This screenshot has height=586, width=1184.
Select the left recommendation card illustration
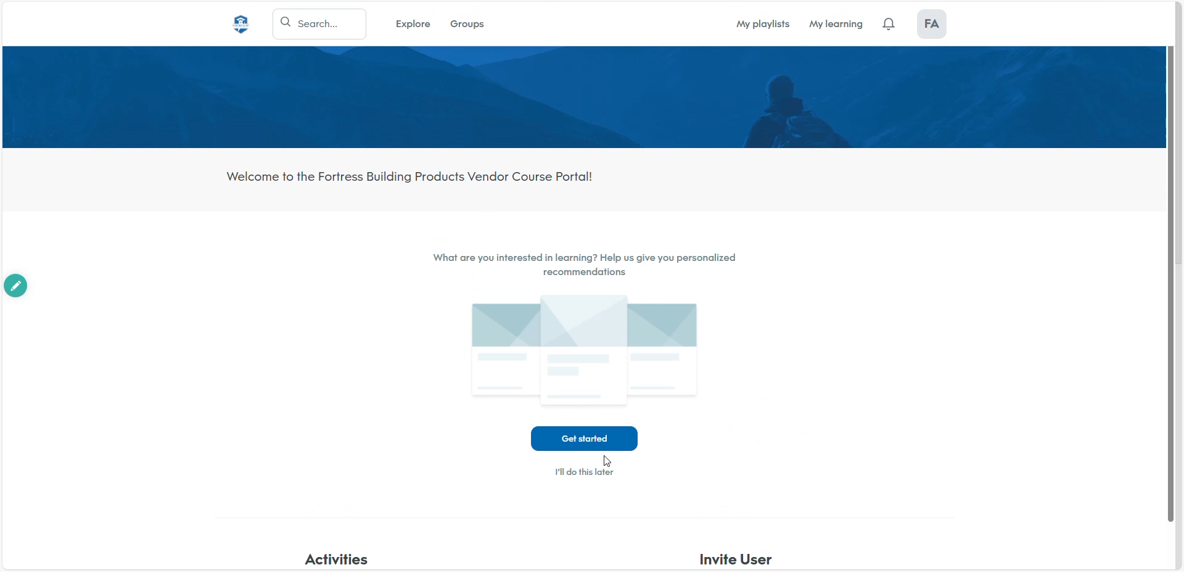coord(505,350)
